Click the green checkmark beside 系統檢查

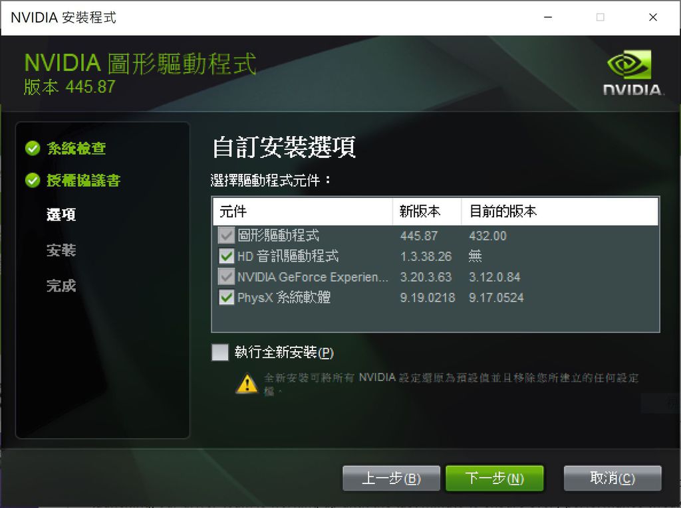pyautogui.click(x=33, y=148)
